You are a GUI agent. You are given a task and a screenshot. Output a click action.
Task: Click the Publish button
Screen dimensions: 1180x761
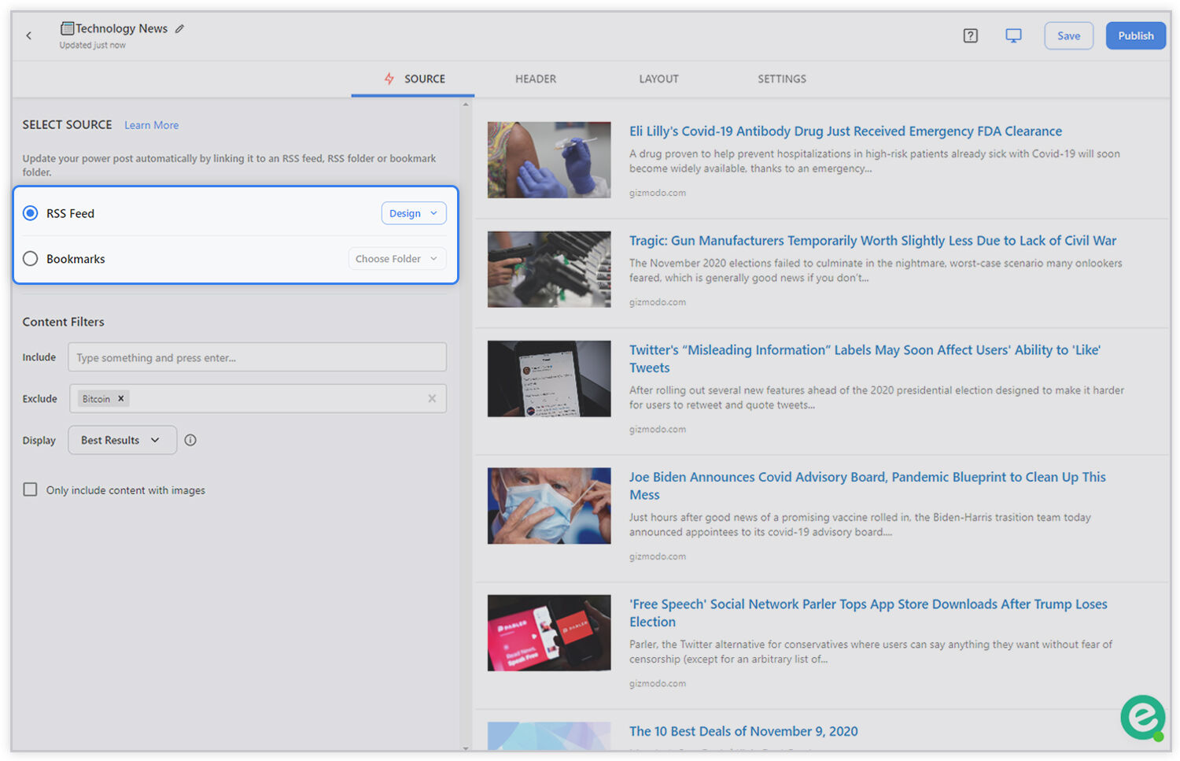click(x=1135, y=35)
